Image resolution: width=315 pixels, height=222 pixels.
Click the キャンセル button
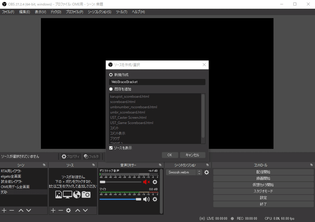pyautogui.click(x=193, y=155)
